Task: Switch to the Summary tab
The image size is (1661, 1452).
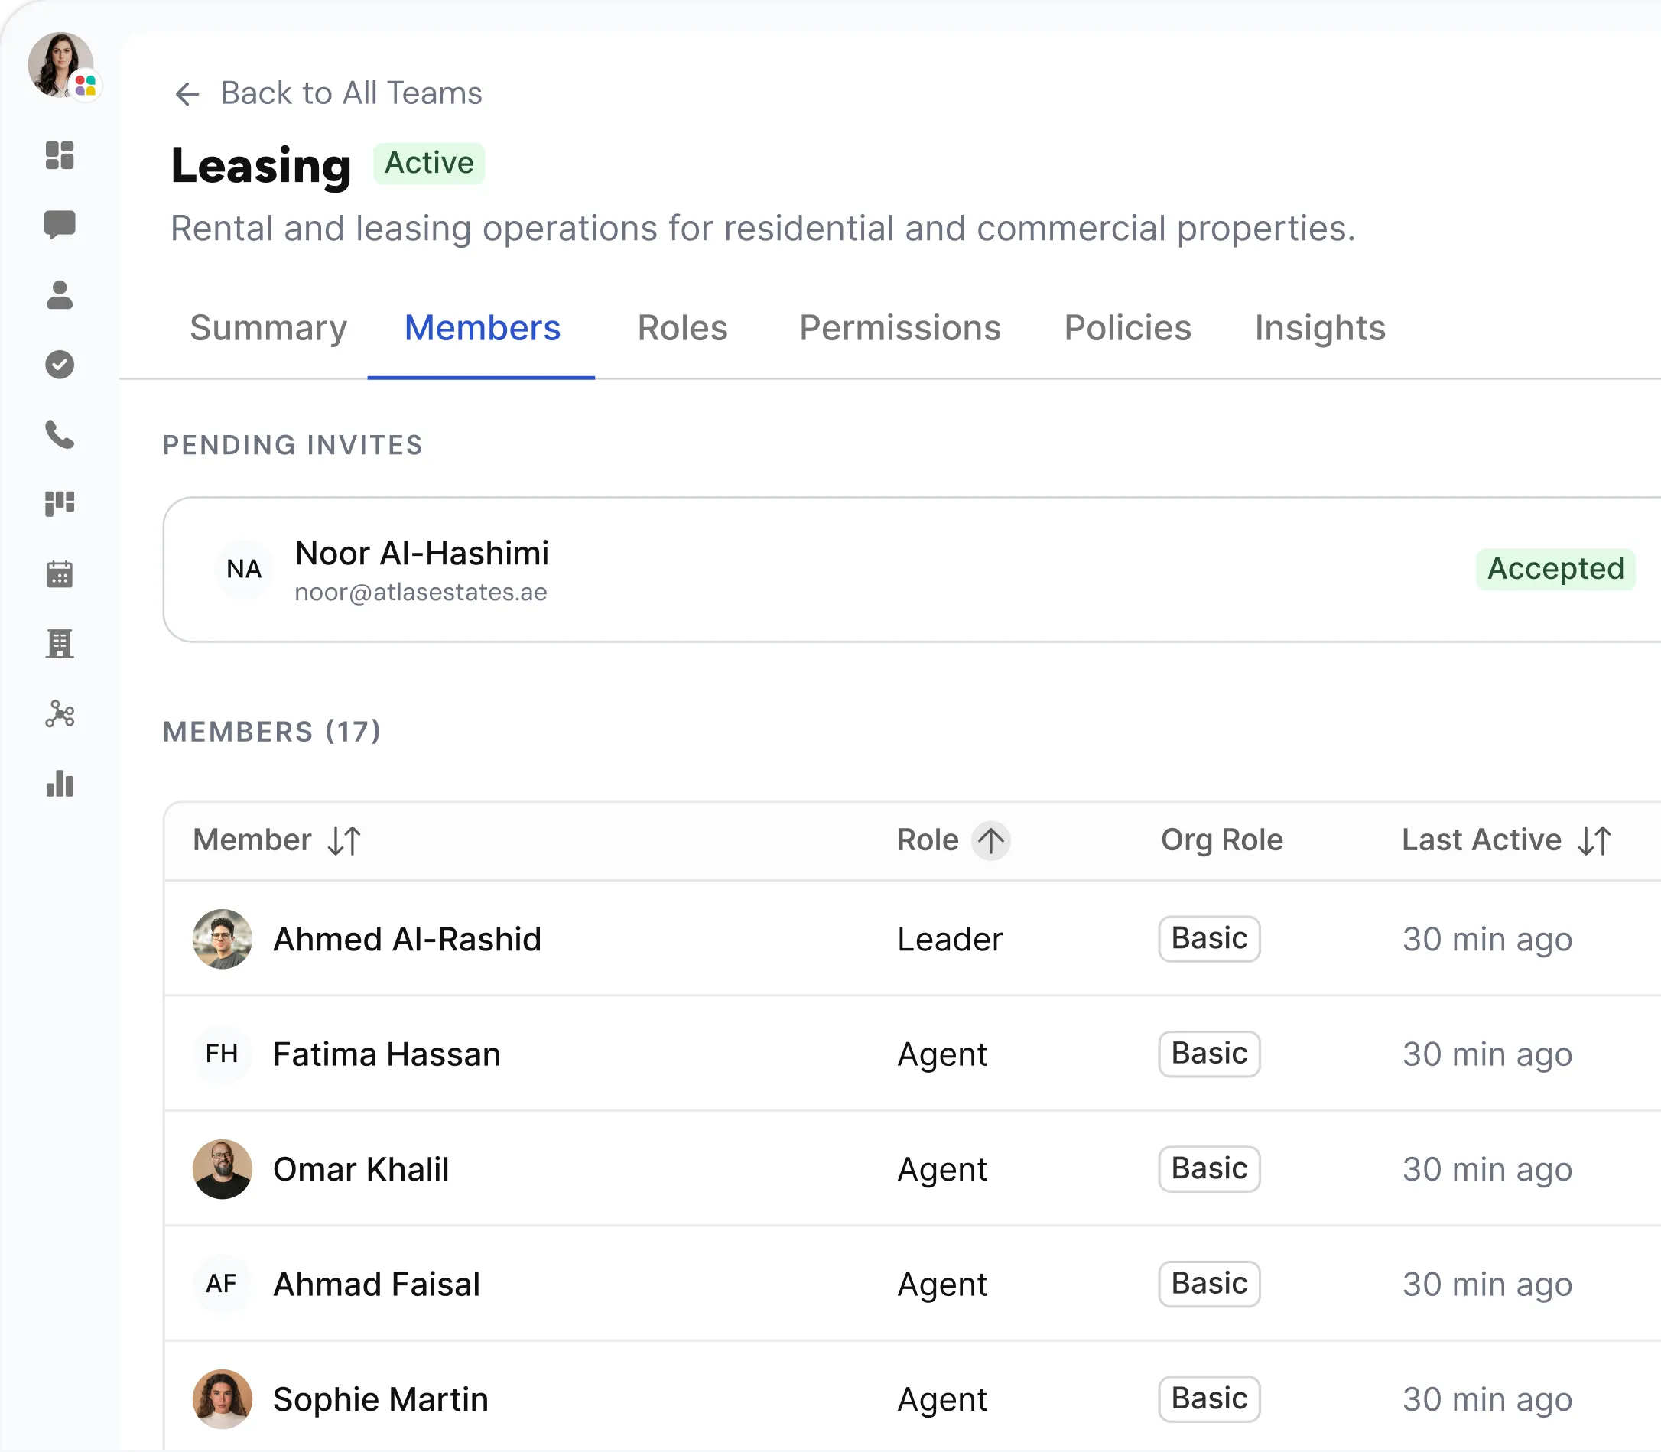Action: (x=268, y=328)
